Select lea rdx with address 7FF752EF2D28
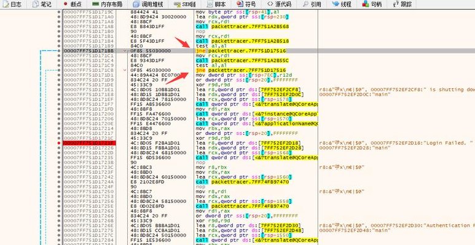475x245 pixels. coord(249,148)
